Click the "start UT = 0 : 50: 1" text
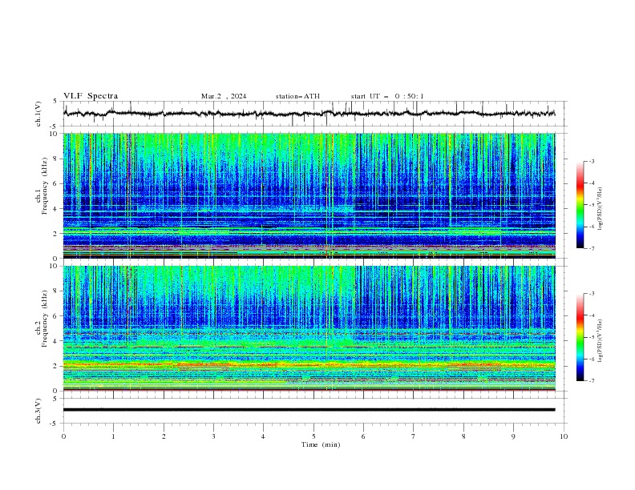 387,96
